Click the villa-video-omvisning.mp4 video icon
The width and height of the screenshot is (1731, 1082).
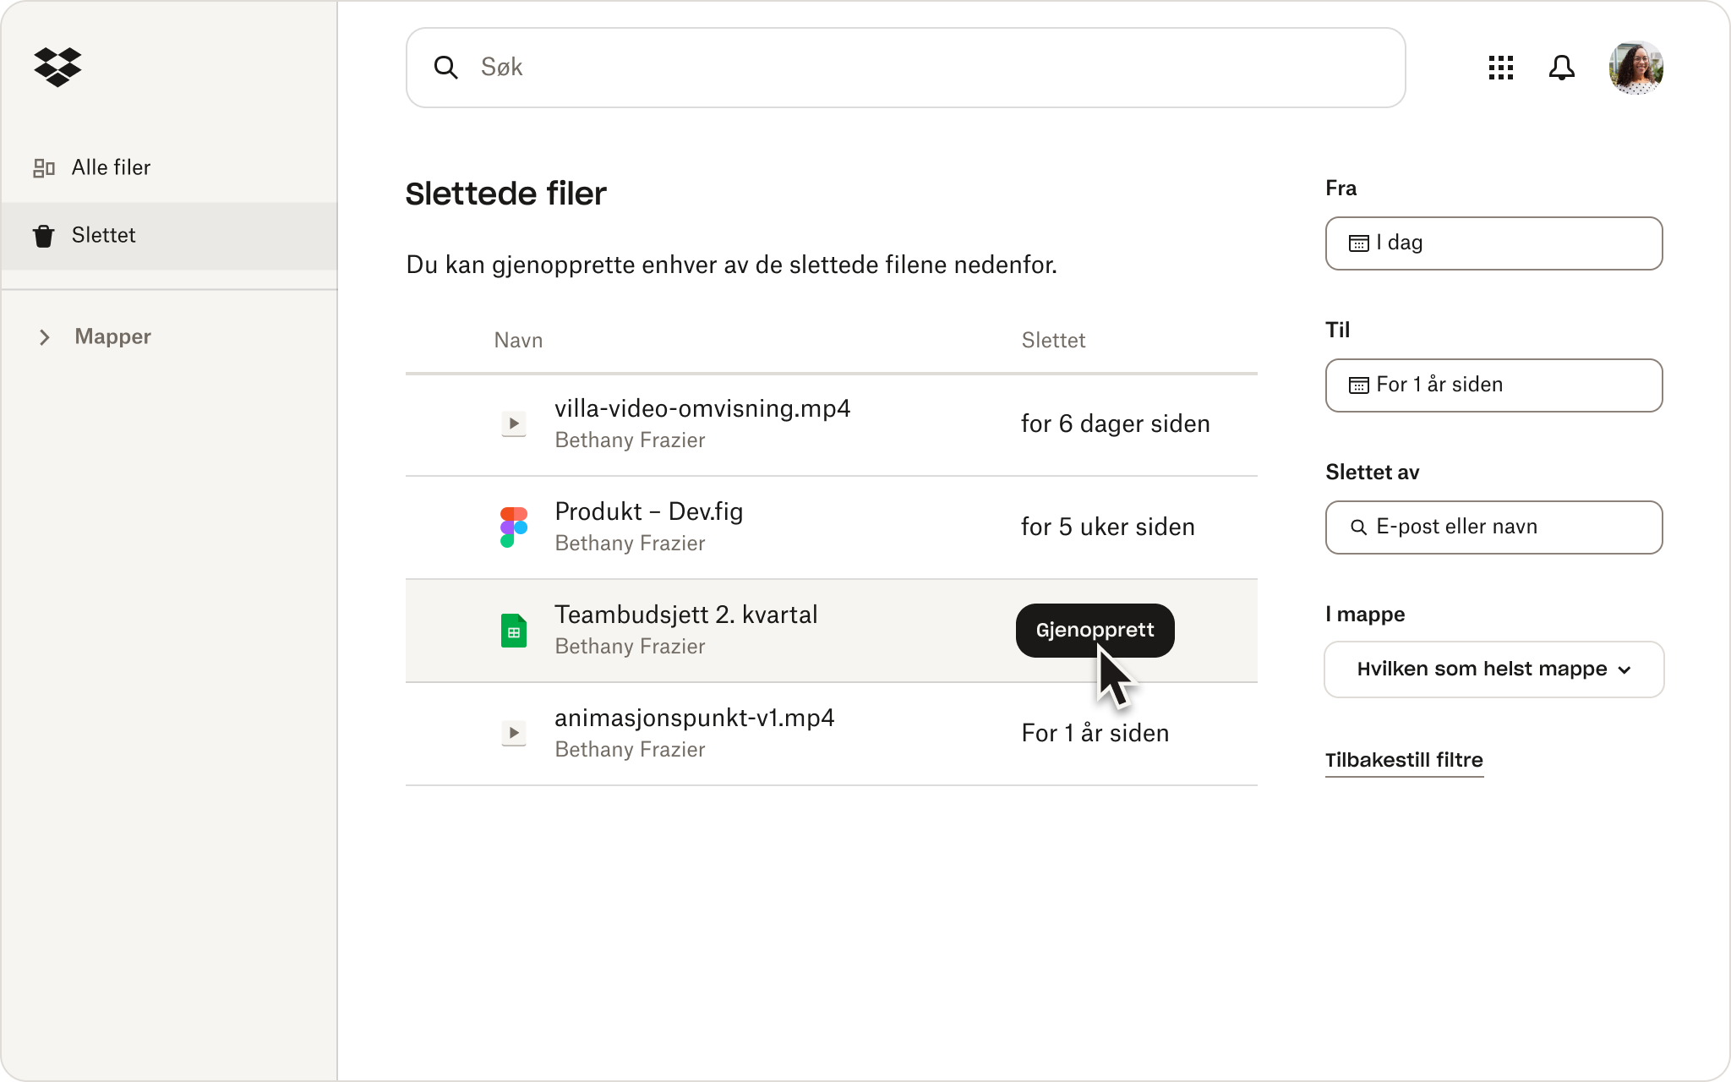(514, 424)
